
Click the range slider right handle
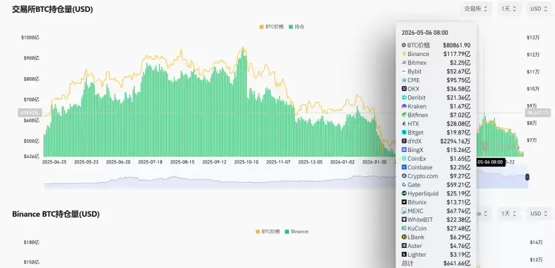(528, 177)
